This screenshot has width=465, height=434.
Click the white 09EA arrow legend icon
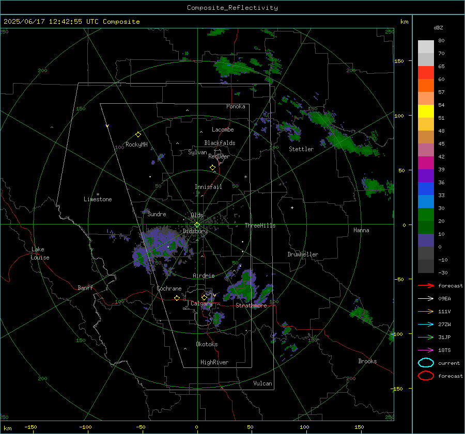pyautogui.click(x=426, y=299)
